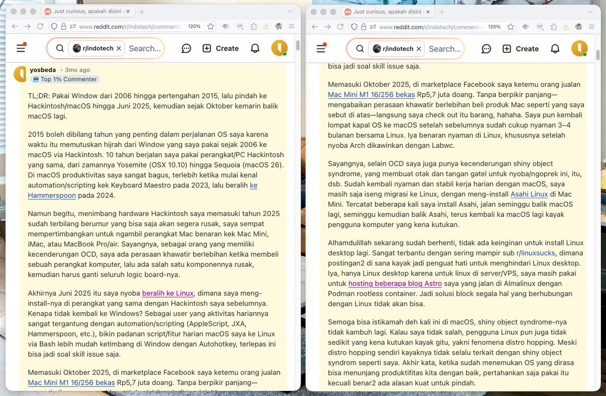Image resolution: width=606 pixels, height=396 pixels.
Task: Click the padlock site info icon in left window
Action: 64,26
